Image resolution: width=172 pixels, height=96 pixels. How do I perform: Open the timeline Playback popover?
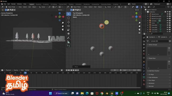pyautogui.click(x=9, y=70)
